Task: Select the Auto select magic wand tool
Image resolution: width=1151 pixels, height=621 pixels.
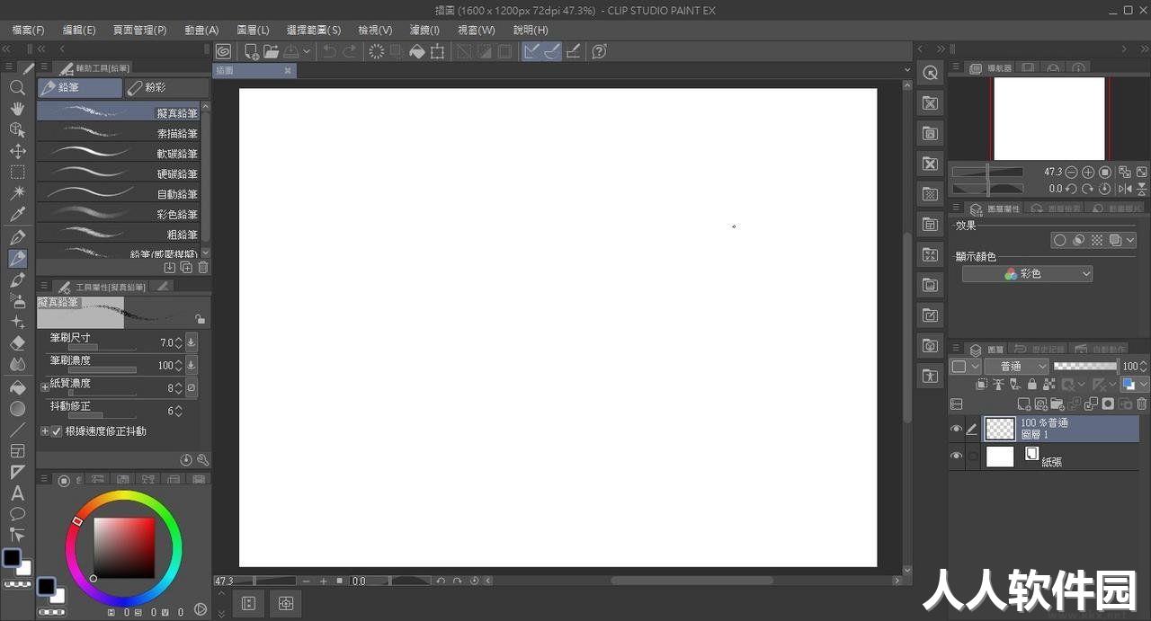Action: click(17, 193)
